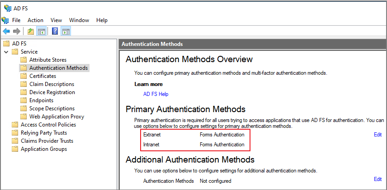387x190 pixels.
Task: Click the AD FS icon in title bar
Action: 8,8
